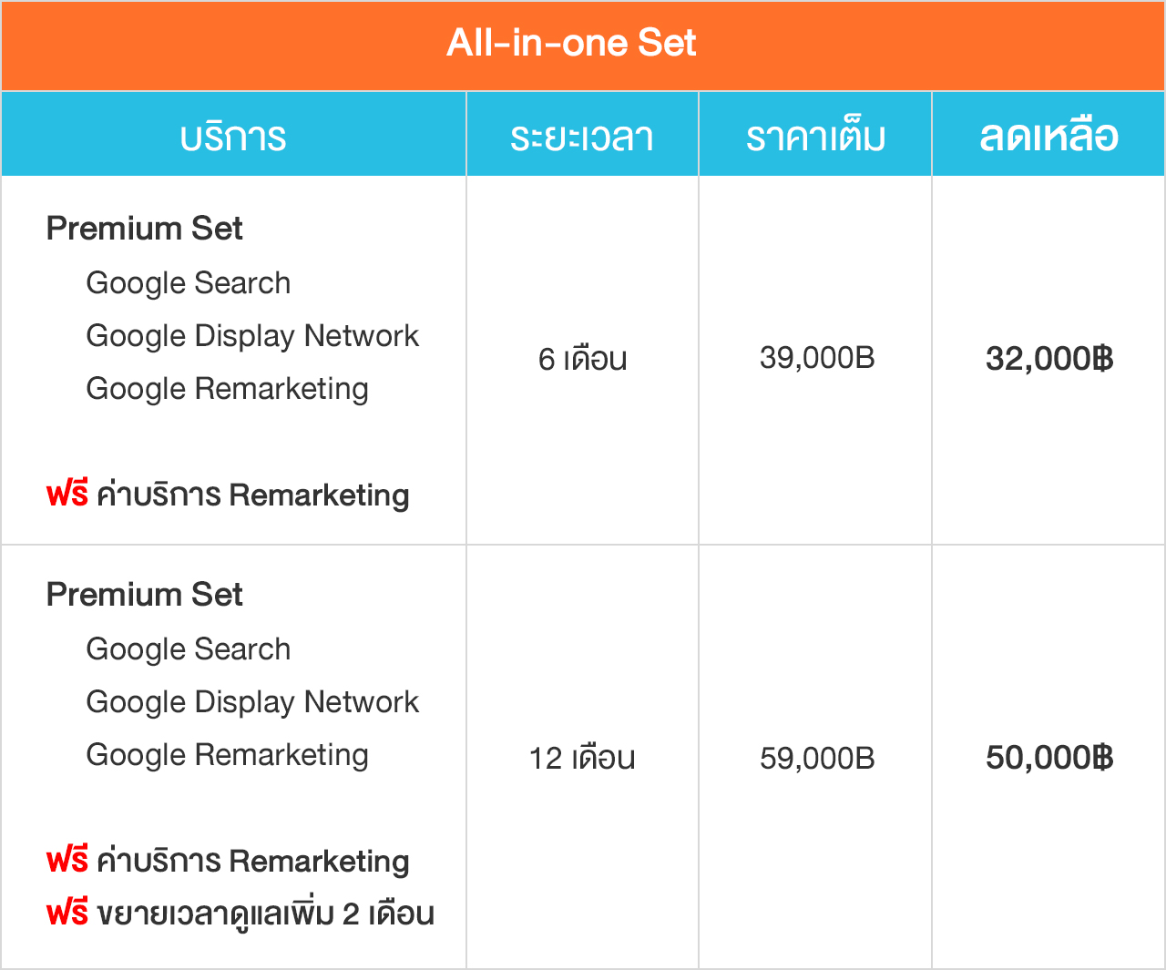Click "Premium Set" title in the 6-month row
1166x970 pixels.
point(144,229)
